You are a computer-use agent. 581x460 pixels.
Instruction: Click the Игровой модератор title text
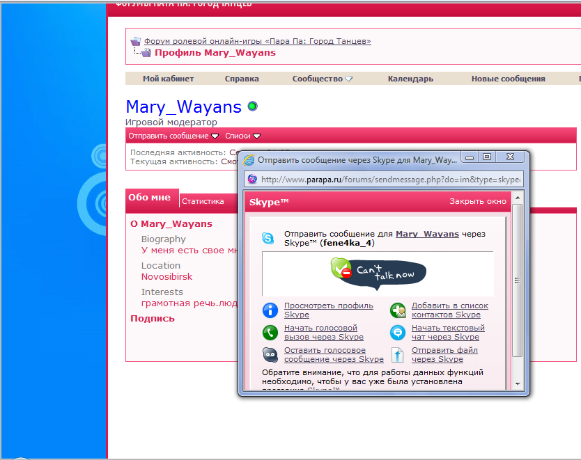click(x=171, y=122)
